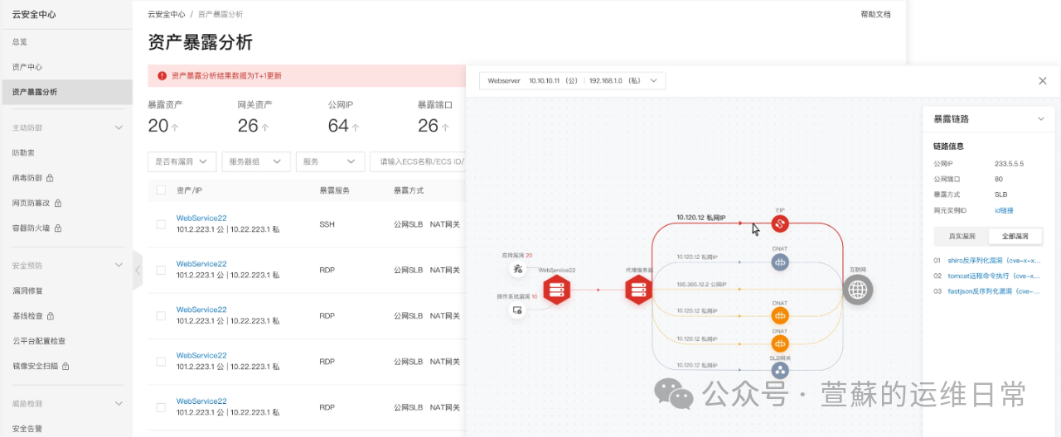Click the 暴露服务 column header
The height and width of the screenshot is (437, 1061).
tap(334, 190)
